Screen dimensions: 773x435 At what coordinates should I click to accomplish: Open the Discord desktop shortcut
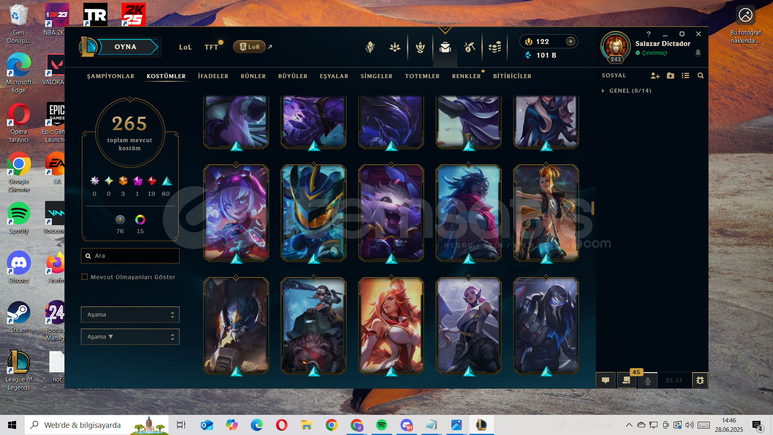(x=19, y=267)
